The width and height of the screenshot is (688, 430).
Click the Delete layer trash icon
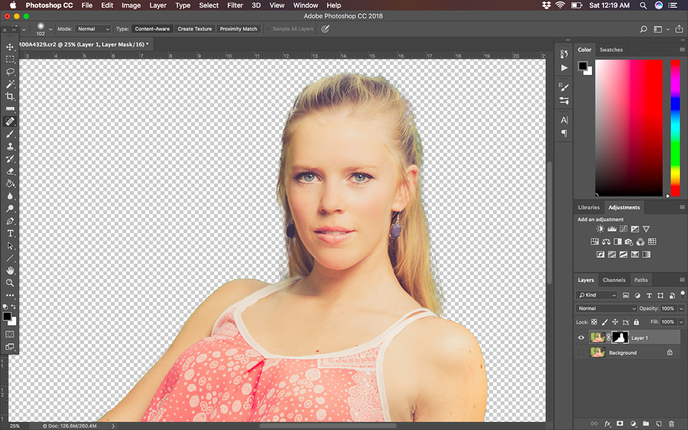[671, 424]
